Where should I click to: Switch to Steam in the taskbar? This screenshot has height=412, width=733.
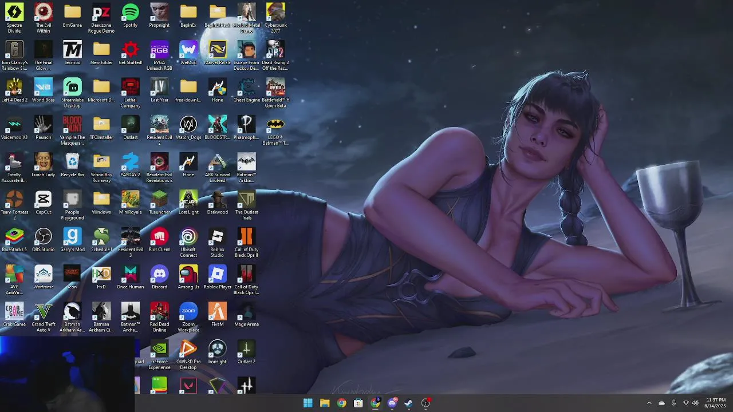click(x=409, y=403)
